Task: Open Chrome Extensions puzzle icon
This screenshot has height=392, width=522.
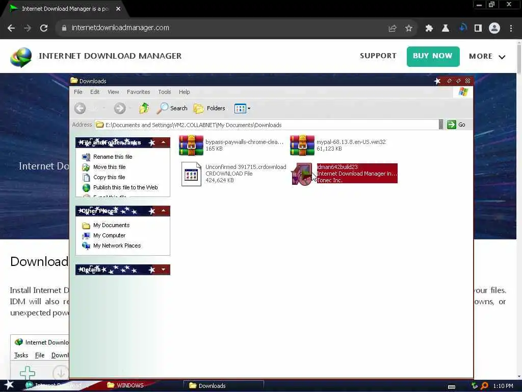Action: tap(429, 29)
